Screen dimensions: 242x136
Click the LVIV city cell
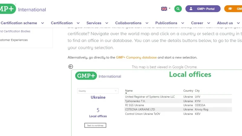pos(198,97)
